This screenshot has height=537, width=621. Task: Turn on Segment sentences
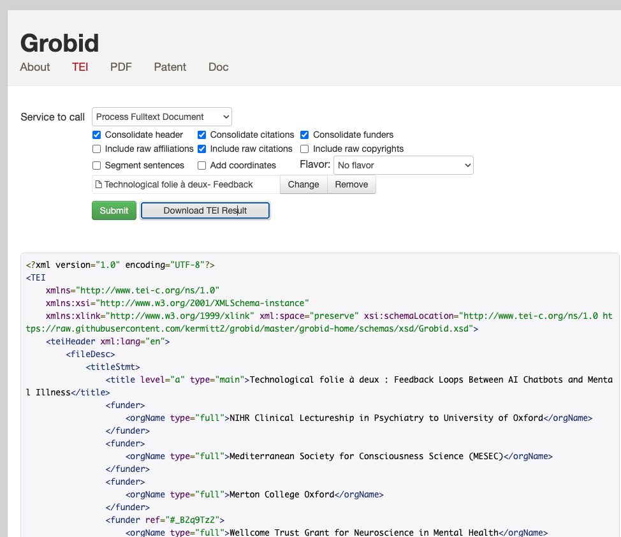97,166
